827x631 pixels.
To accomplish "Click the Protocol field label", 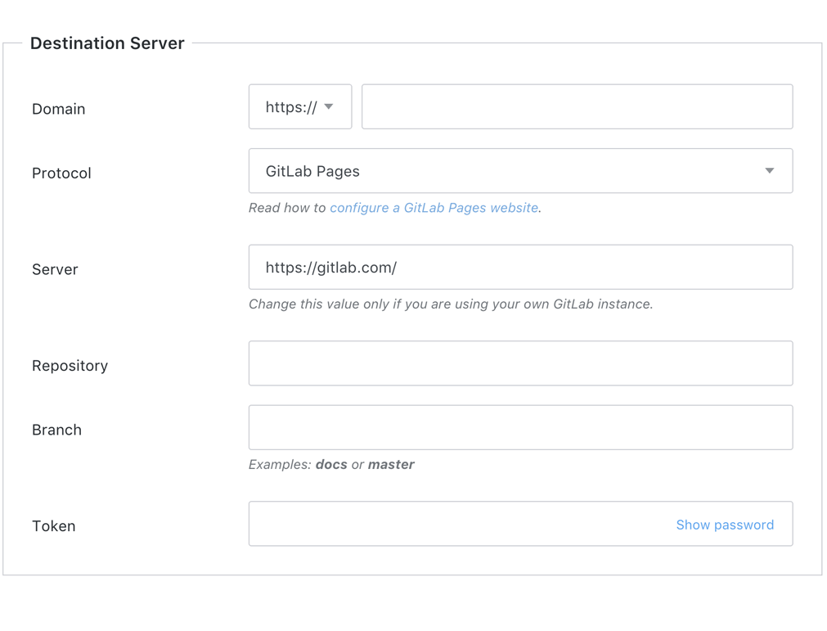I will [x=61, y=174].
